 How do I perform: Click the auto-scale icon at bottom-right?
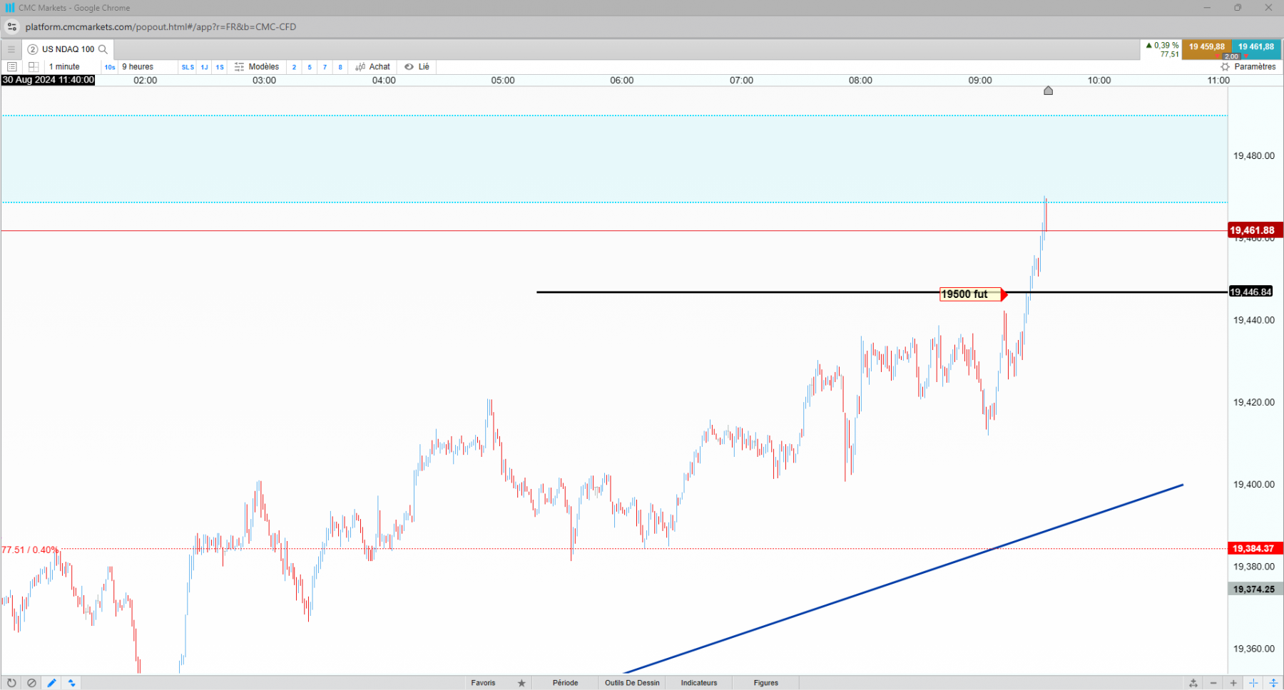pyautogui.click(x=1193, y=683)
